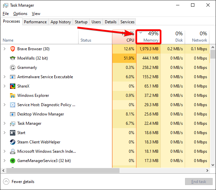Switch to the Users tab
The image size is (216, 190).
96,22
